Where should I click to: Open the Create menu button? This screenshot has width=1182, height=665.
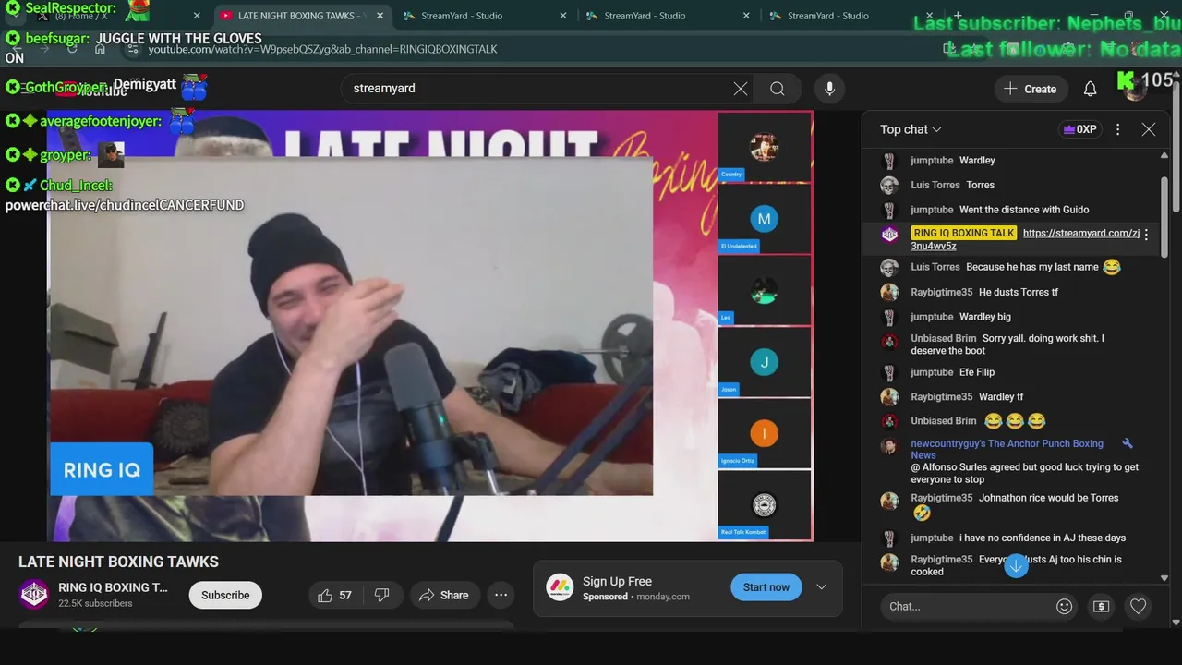1031,89
